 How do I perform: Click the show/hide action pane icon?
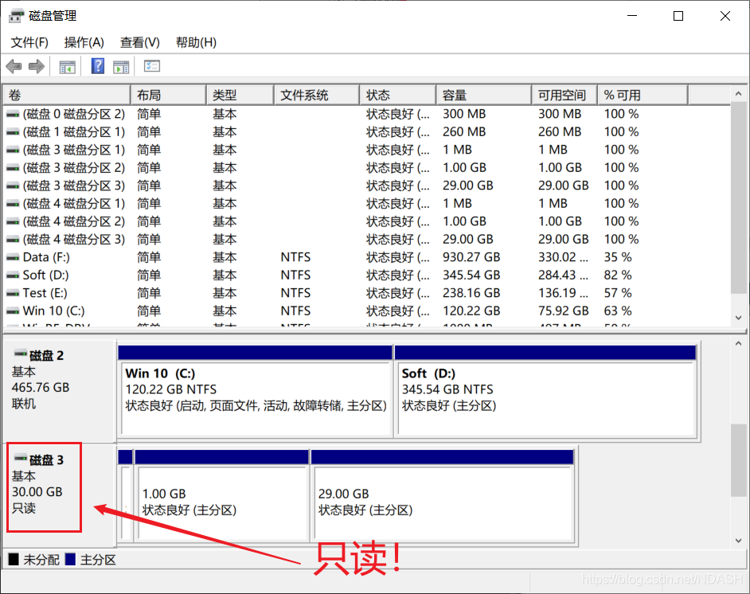(121, 66)
